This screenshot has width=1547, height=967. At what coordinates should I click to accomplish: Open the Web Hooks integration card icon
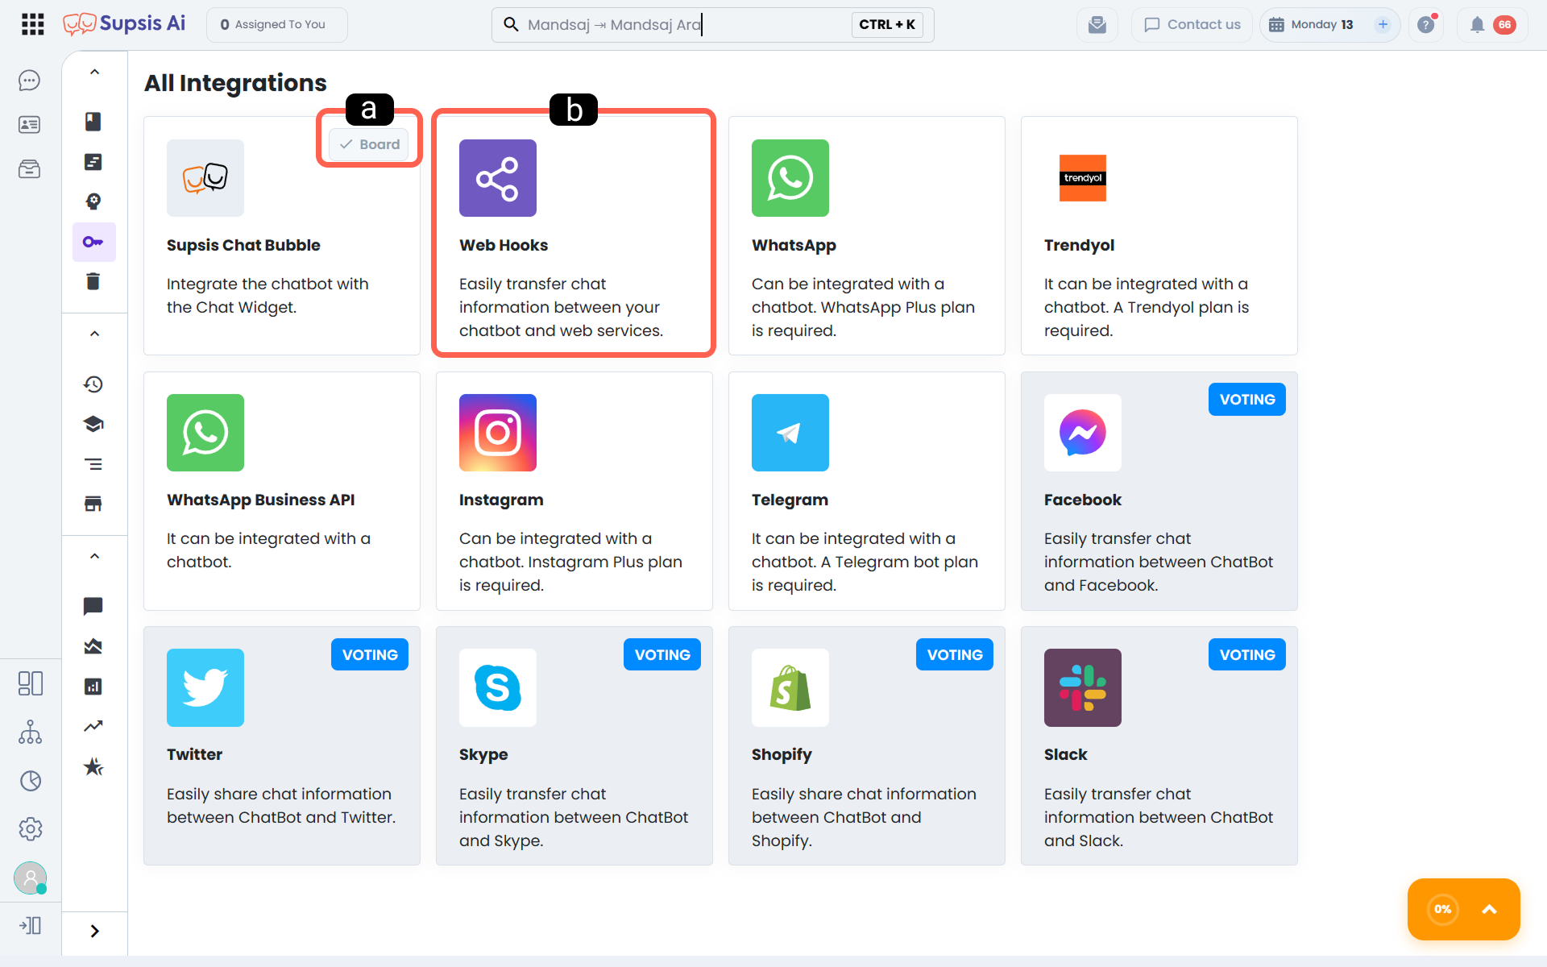click(x=498, y=178)
